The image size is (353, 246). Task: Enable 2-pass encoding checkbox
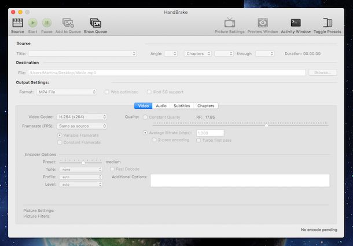coord(154,140)
